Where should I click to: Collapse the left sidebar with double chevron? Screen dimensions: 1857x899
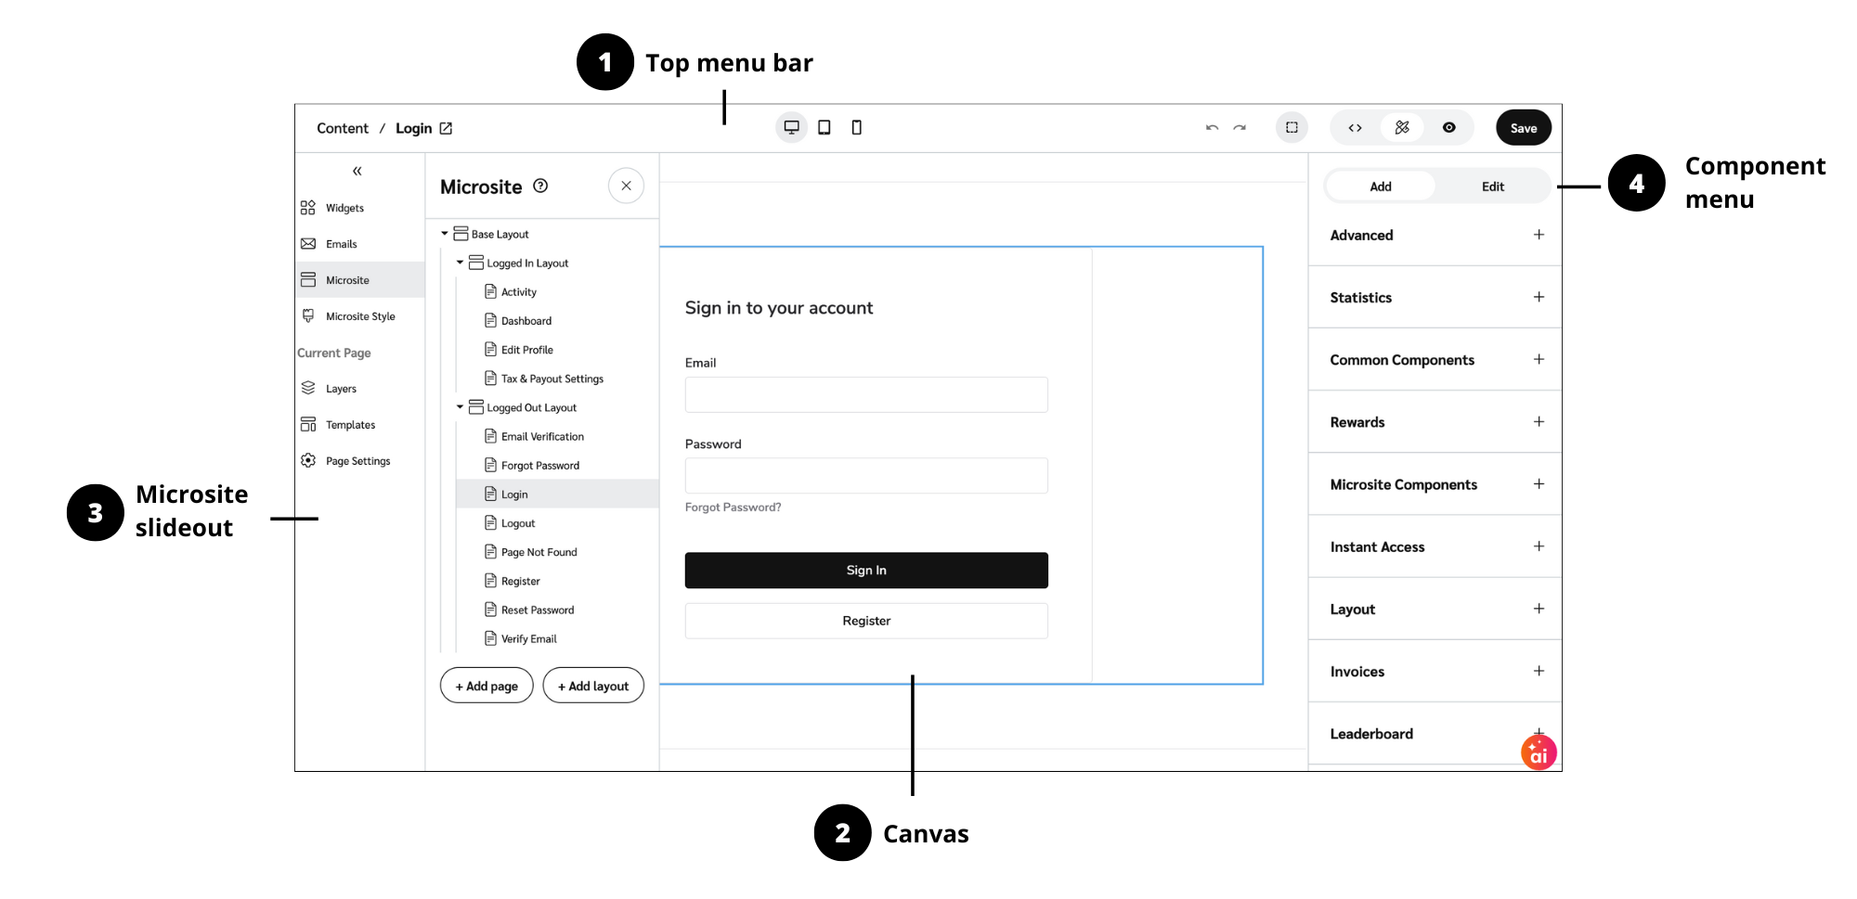pyautogui.click(x=357, y=172)
